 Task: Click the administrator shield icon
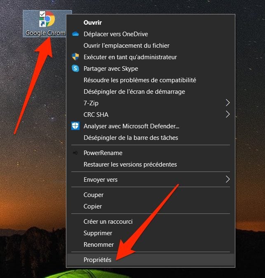tap(75, 57)
